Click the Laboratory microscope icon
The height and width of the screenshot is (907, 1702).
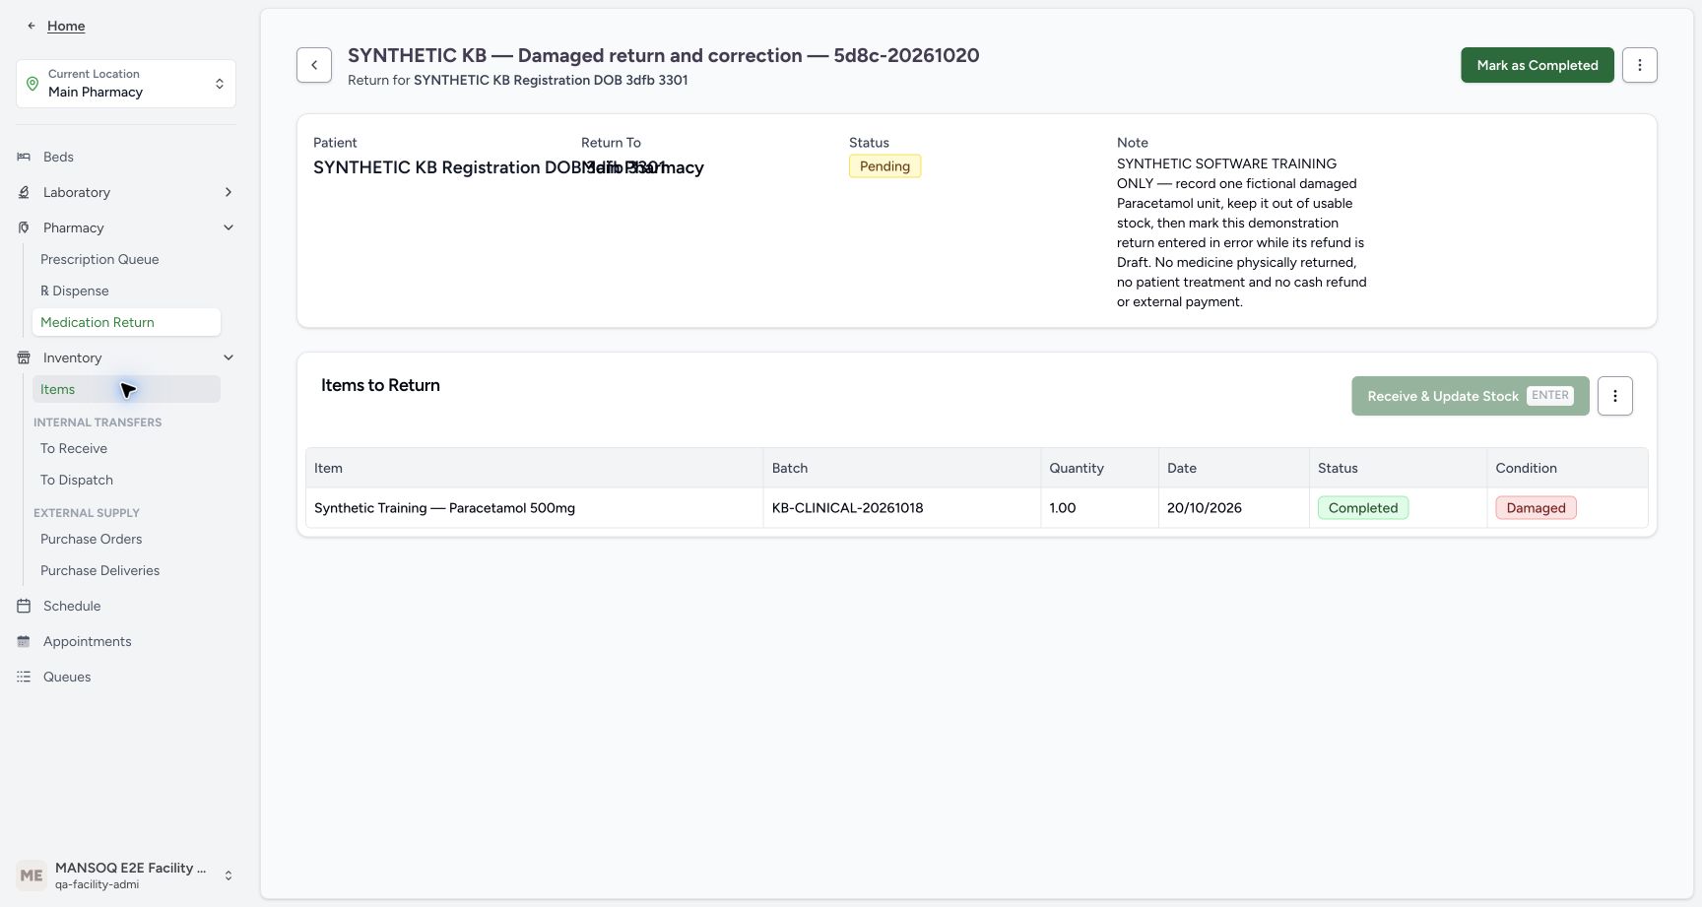pos(24,192)
